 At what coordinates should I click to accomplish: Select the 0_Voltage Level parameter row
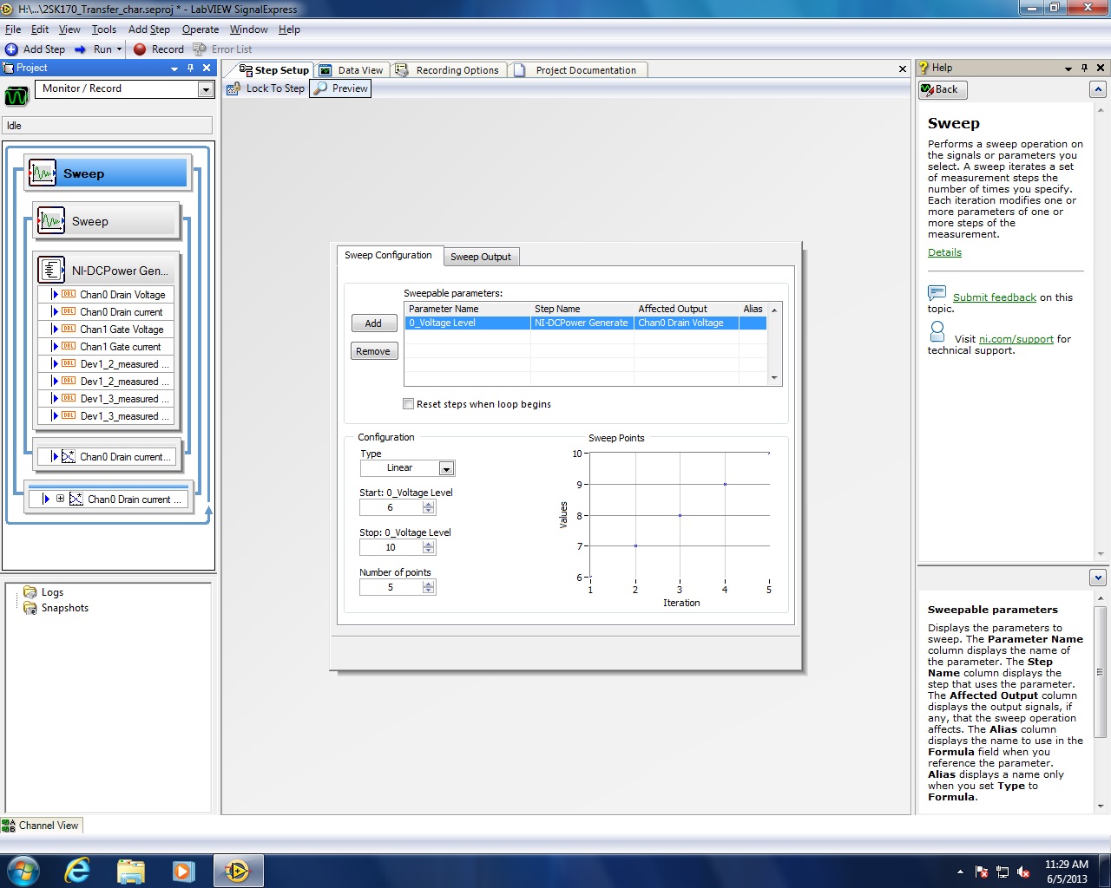[585, 323]
